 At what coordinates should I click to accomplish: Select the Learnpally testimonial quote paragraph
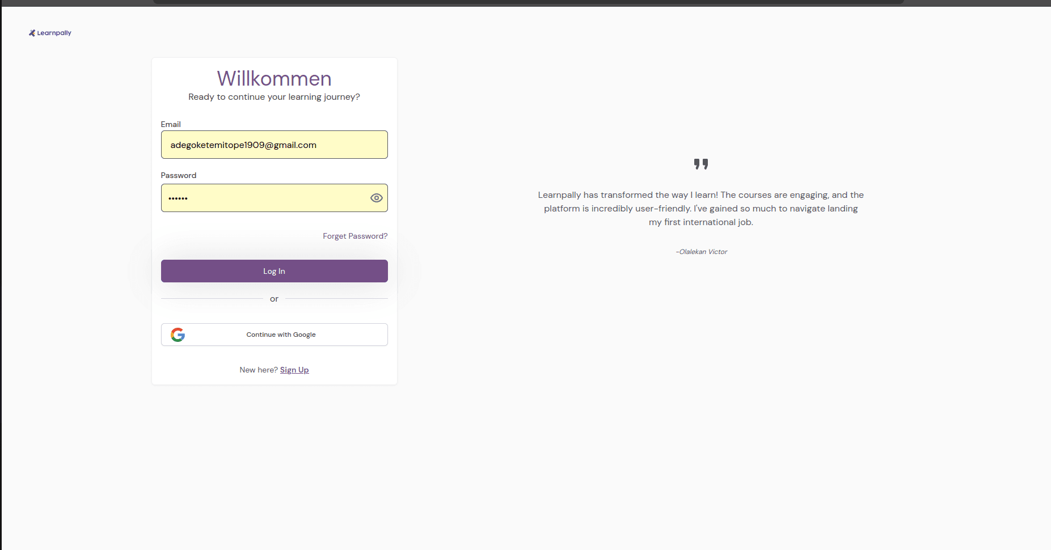pos(701,209)
